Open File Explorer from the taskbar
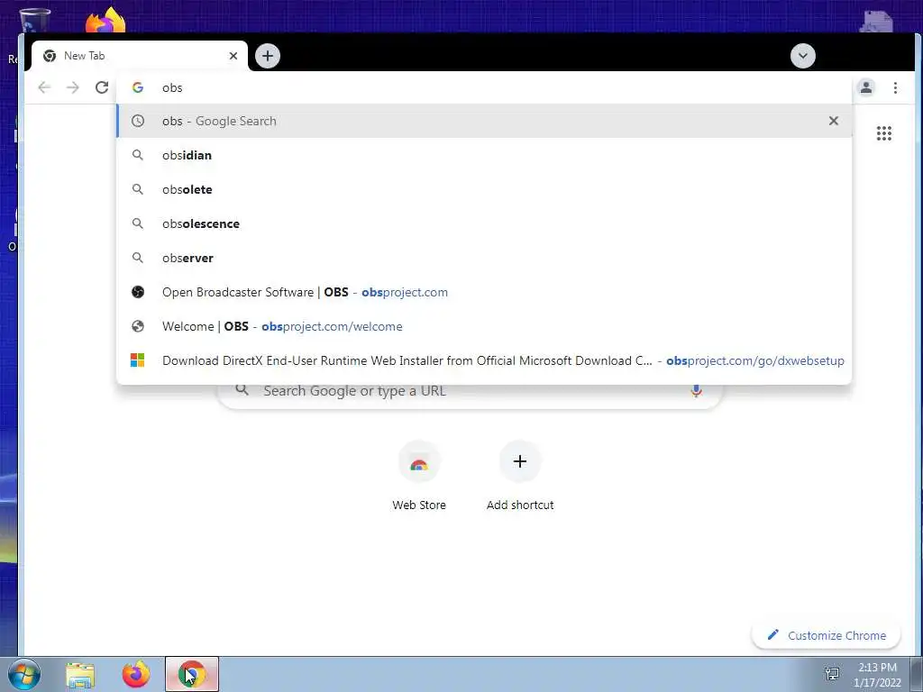The width and height of the screenshot is (923, 692). pos(80,674)
